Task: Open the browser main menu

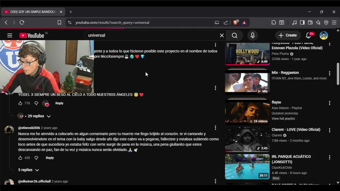Action: (334, 23)
